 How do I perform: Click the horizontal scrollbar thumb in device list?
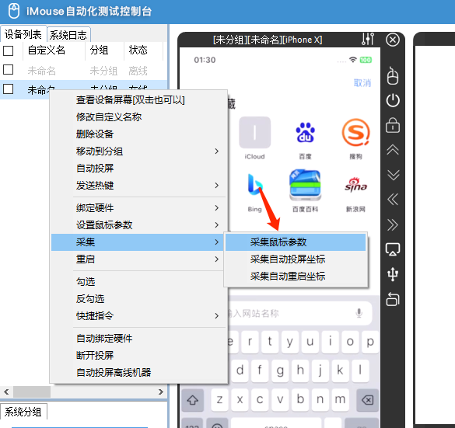pos(32,392)
